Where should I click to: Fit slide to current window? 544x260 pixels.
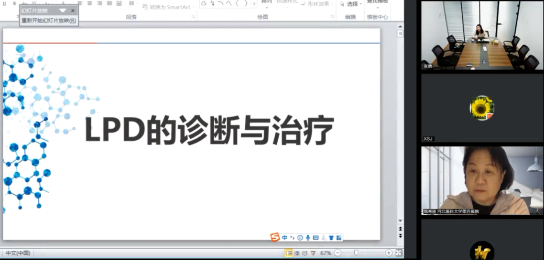[399, 253]
